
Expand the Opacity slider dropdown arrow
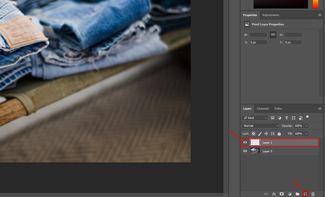point(306,126)
